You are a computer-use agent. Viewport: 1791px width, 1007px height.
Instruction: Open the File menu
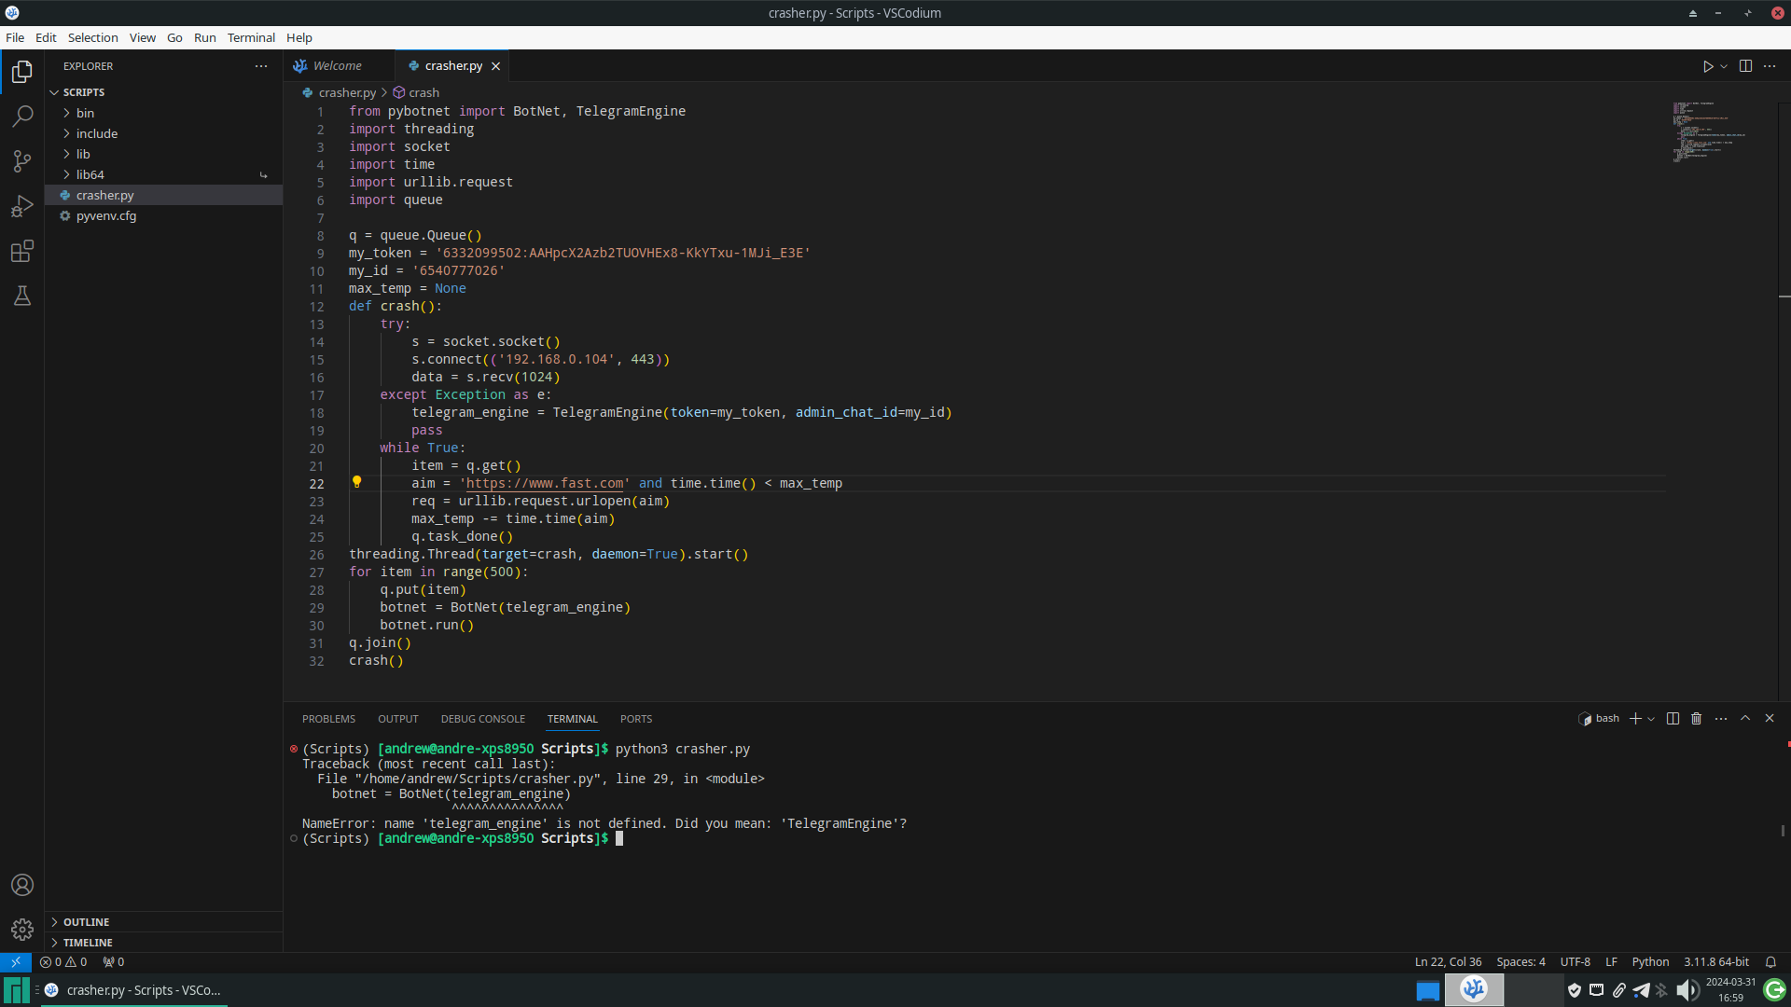tap(15, 37)
